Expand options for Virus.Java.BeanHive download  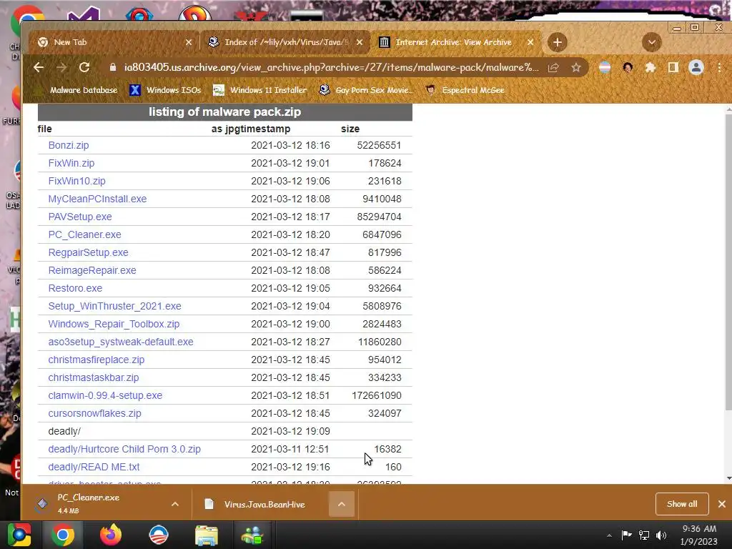tap(342, 504)
